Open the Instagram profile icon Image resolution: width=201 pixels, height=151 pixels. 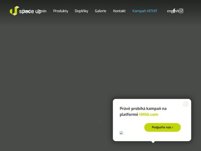coord(181,11)
